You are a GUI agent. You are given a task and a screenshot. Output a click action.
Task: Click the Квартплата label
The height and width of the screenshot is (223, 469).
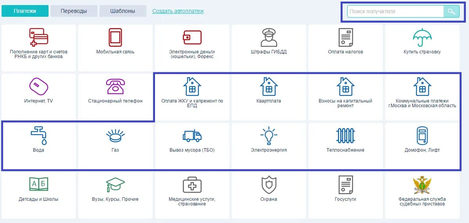tap(269, 101)
